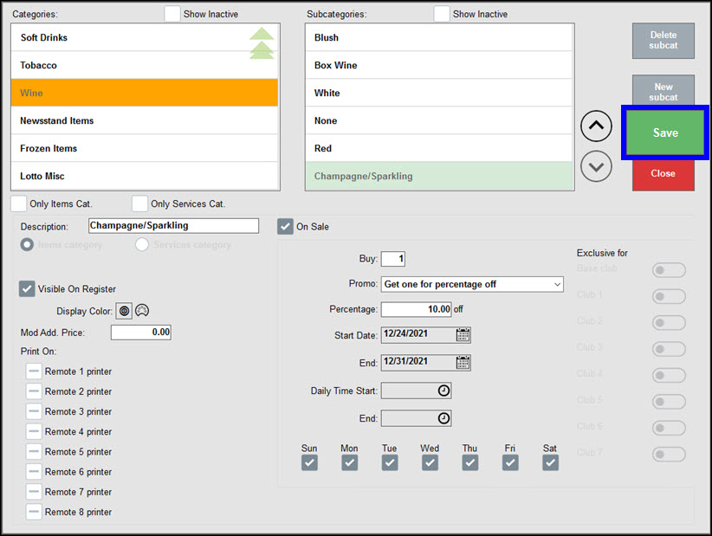
Task: Enable printing on Remote 7 printer
Action: [34, 492]
